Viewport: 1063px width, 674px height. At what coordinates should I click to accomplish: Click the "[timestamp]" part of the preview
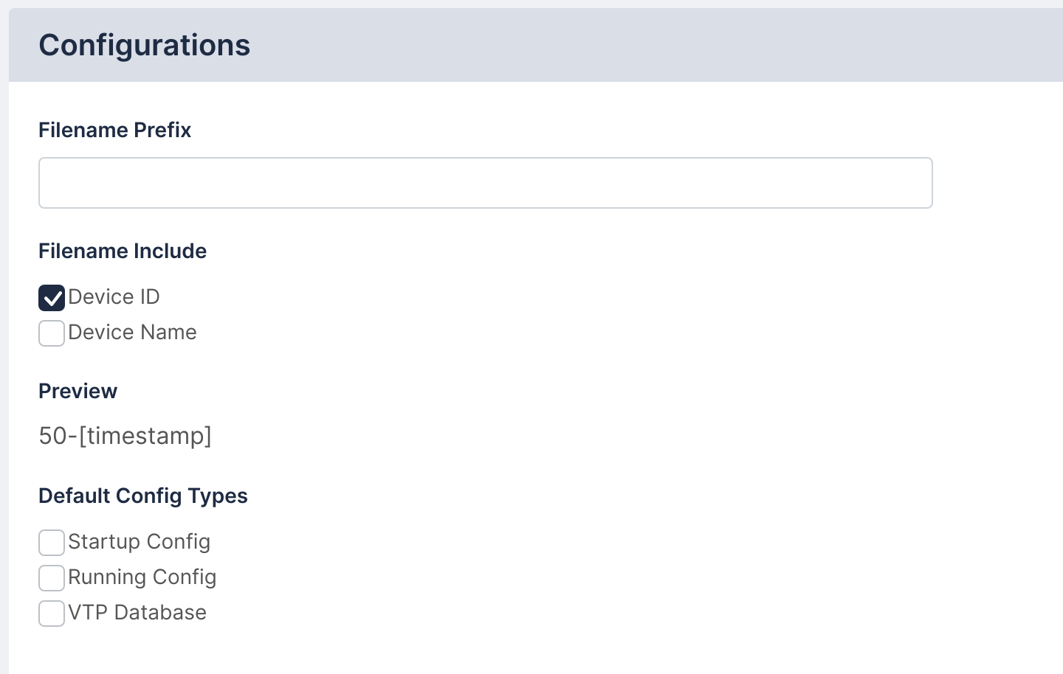145,436
